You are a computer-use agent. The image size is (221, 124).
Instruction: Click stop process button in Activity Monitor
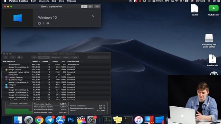(6, 57)
